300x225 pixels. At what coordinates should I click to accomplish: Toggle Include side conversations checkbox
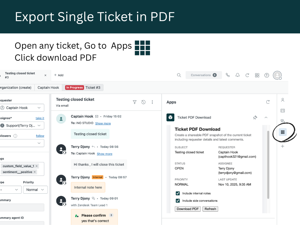[178, 201]
